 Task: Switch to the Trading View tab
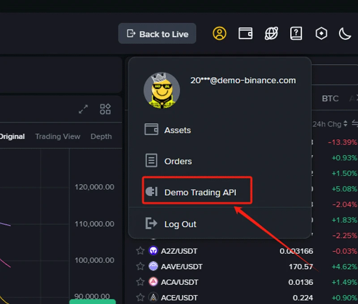(x=58, y=136)
